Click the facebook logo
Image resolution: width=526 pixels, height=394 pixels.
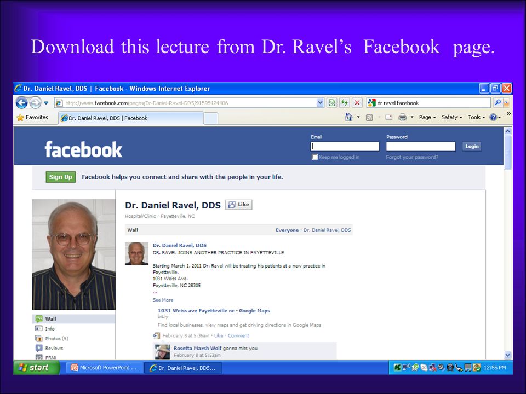coord(83,149)
